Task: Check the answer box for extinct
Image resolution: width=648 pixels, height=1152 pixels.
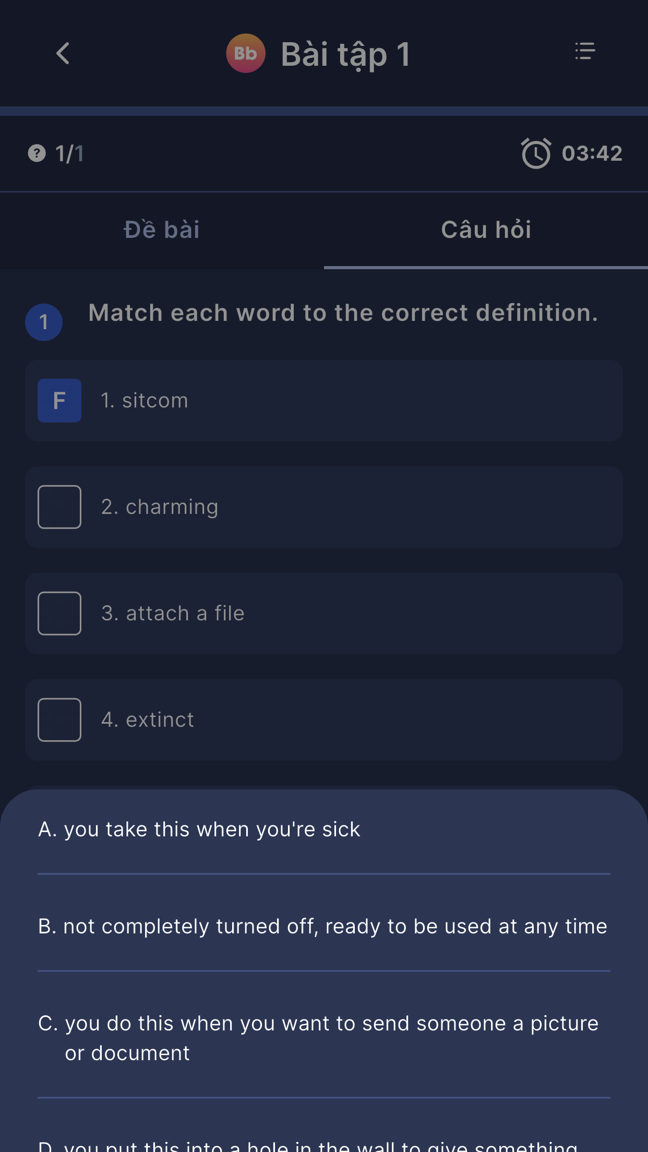Action: (x=59, y=720)
